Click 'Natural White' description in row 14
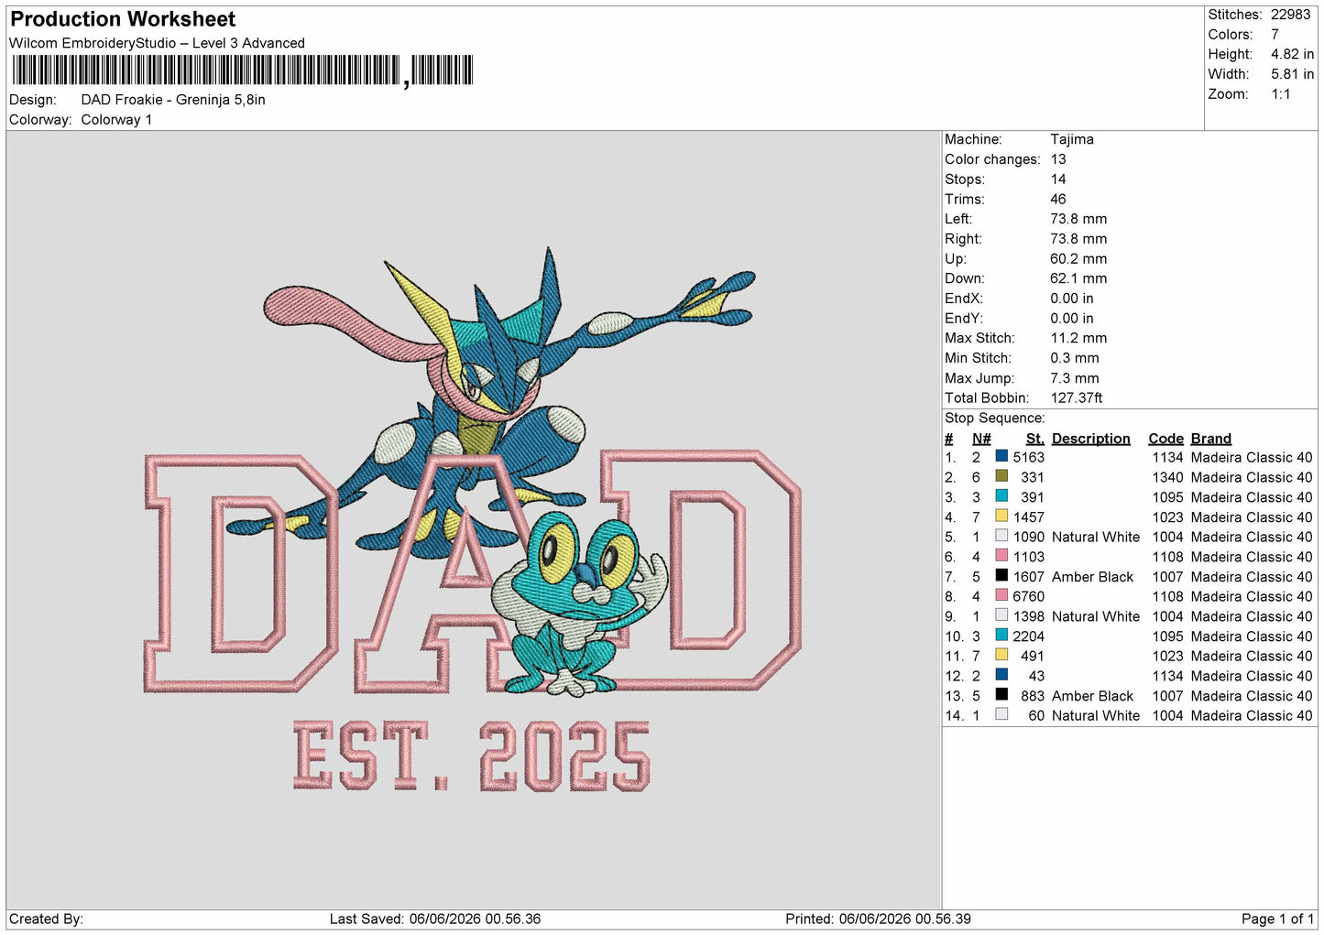The image size is (1324, 935). tap(1096, 716)
